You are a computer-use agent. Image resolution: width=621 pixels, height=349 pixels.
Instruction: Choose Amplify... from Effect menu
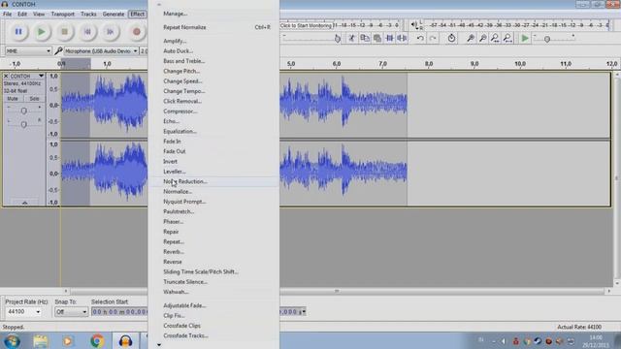[x=213, y=41]
